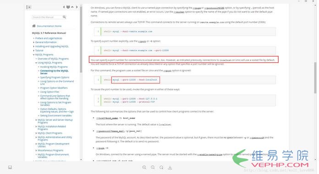Open Using Options on the Command Line
Image resolution: width=319 pixels, height=174 pixels.
click(x=57, y=82)
